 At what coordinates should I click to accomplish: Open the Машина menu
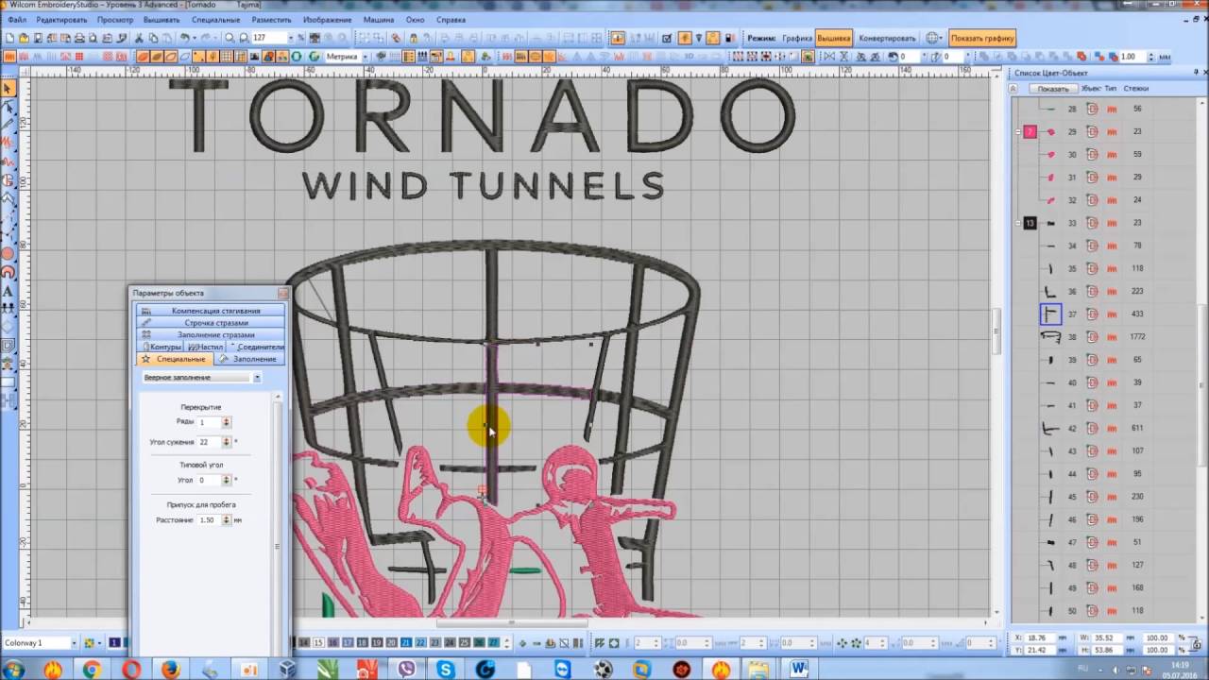pyautogui.click(x=379, y=20)
